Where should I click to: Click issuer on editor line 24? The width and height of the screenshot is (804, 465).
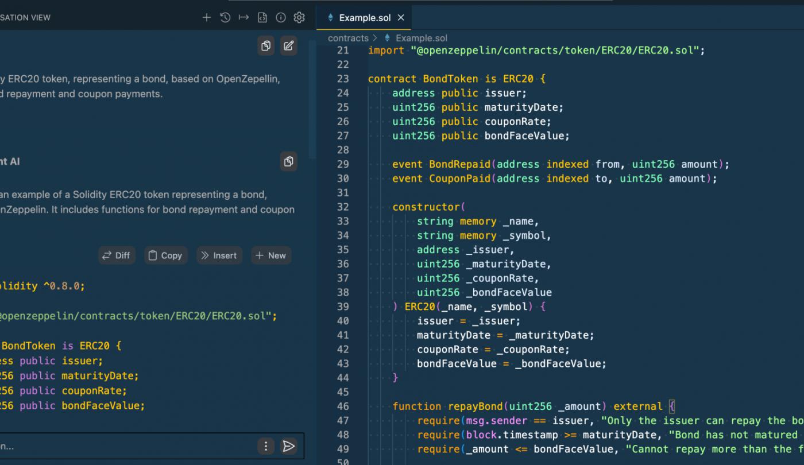point(503,93)
